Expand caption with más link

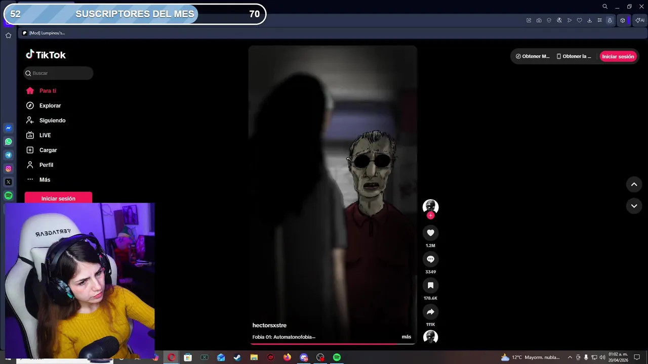point(407,337)
